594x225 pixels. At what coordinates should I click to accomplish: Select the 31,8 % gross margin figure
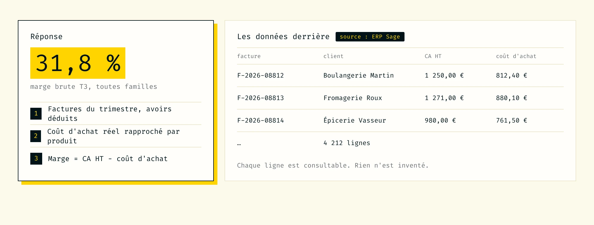(x=78, y=63)
